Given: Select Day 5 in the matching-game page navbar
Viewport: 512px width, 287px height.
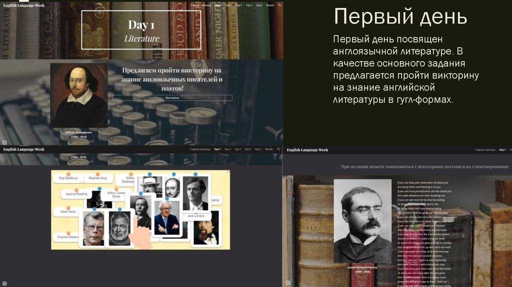Looking at the screenshot, I should [x=258, y=149].
